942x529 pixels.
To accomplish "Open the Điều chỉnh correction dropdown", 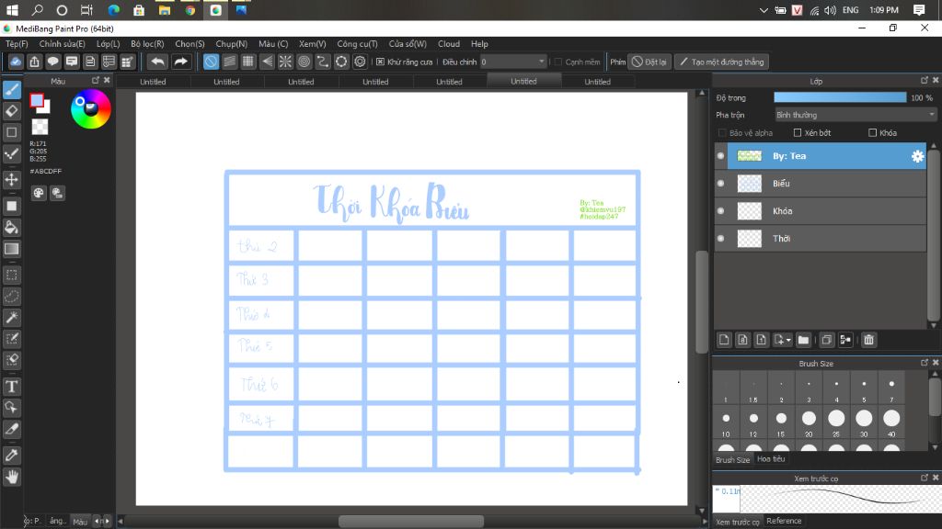I will tap(513, 62).
